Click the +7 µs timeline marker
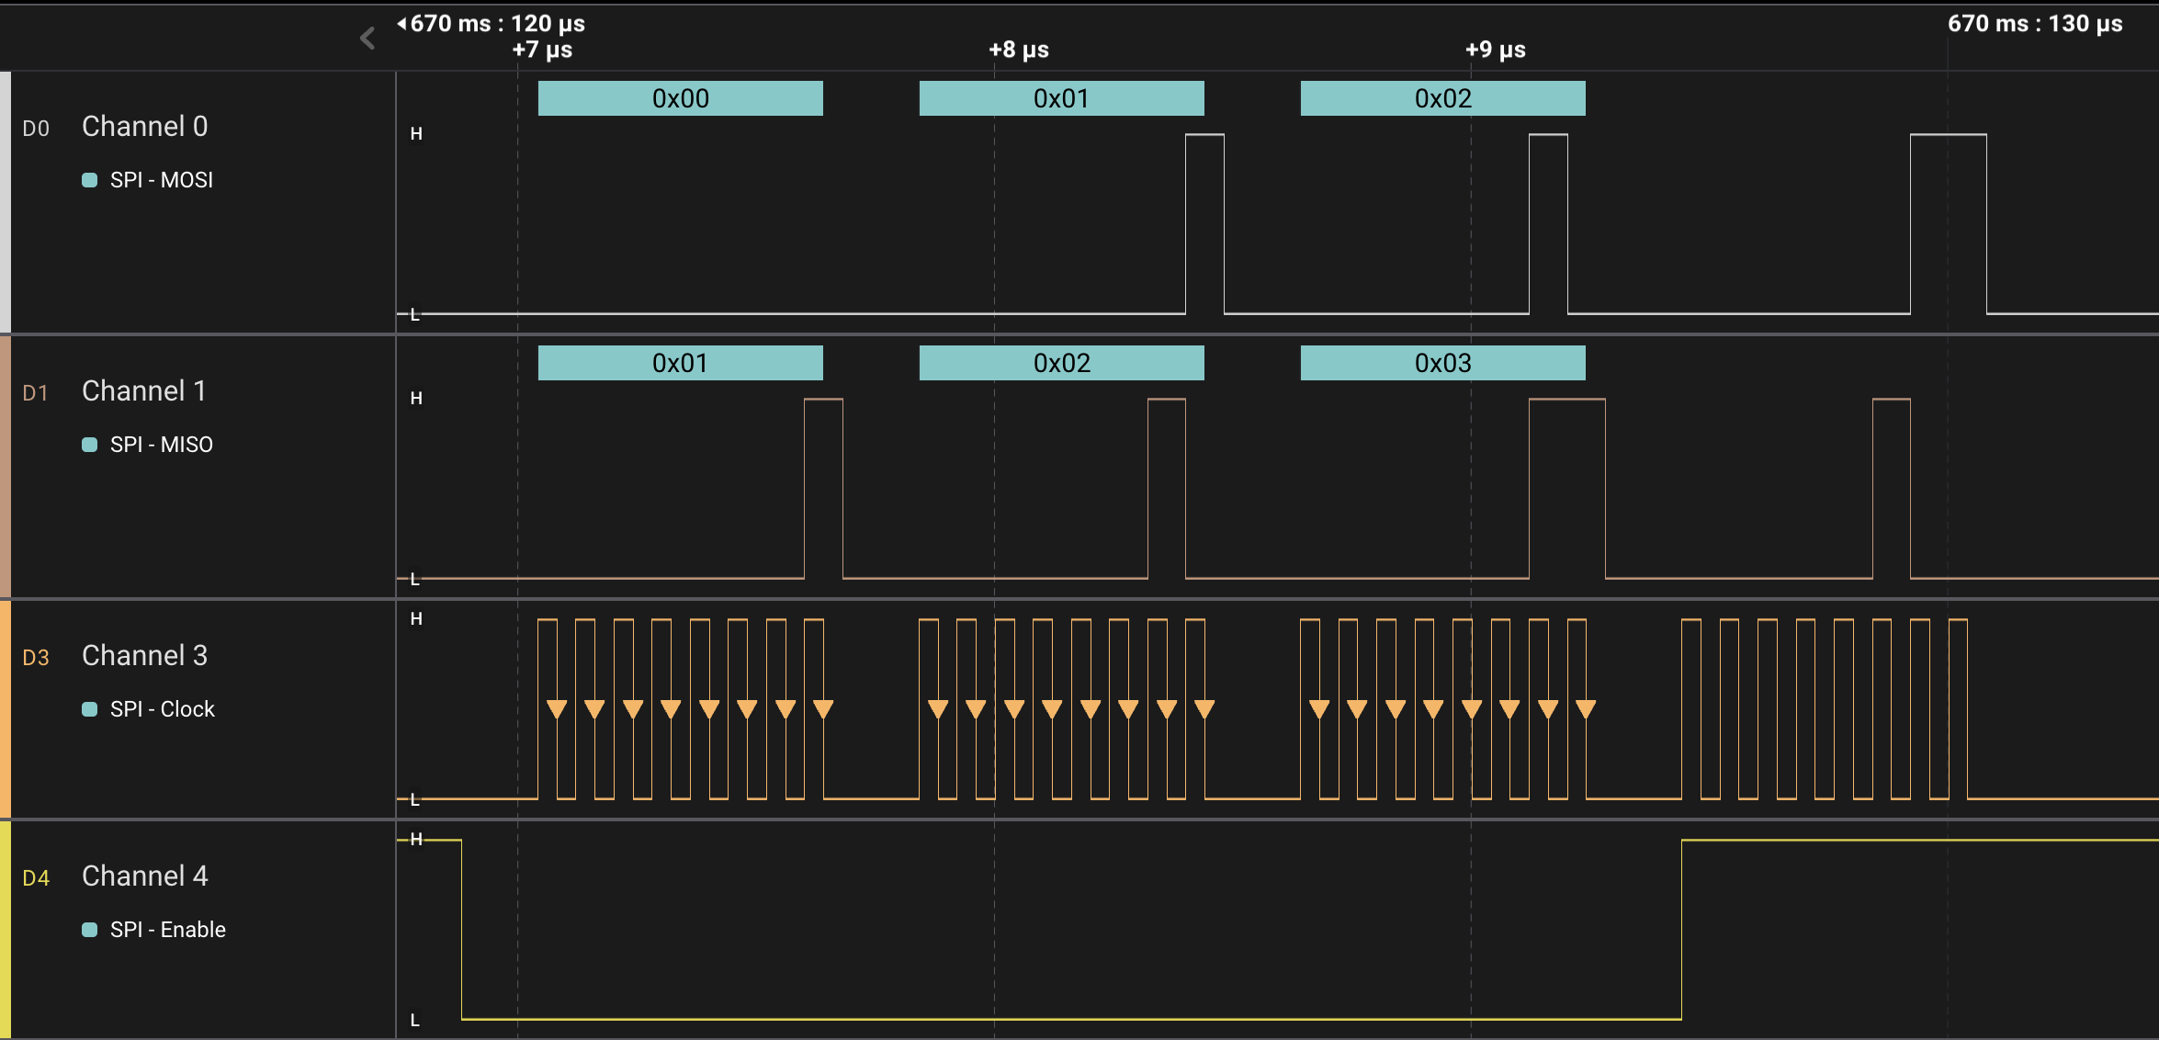The height and width of the screenshot is (1040, 2159). tap(542, 50)
